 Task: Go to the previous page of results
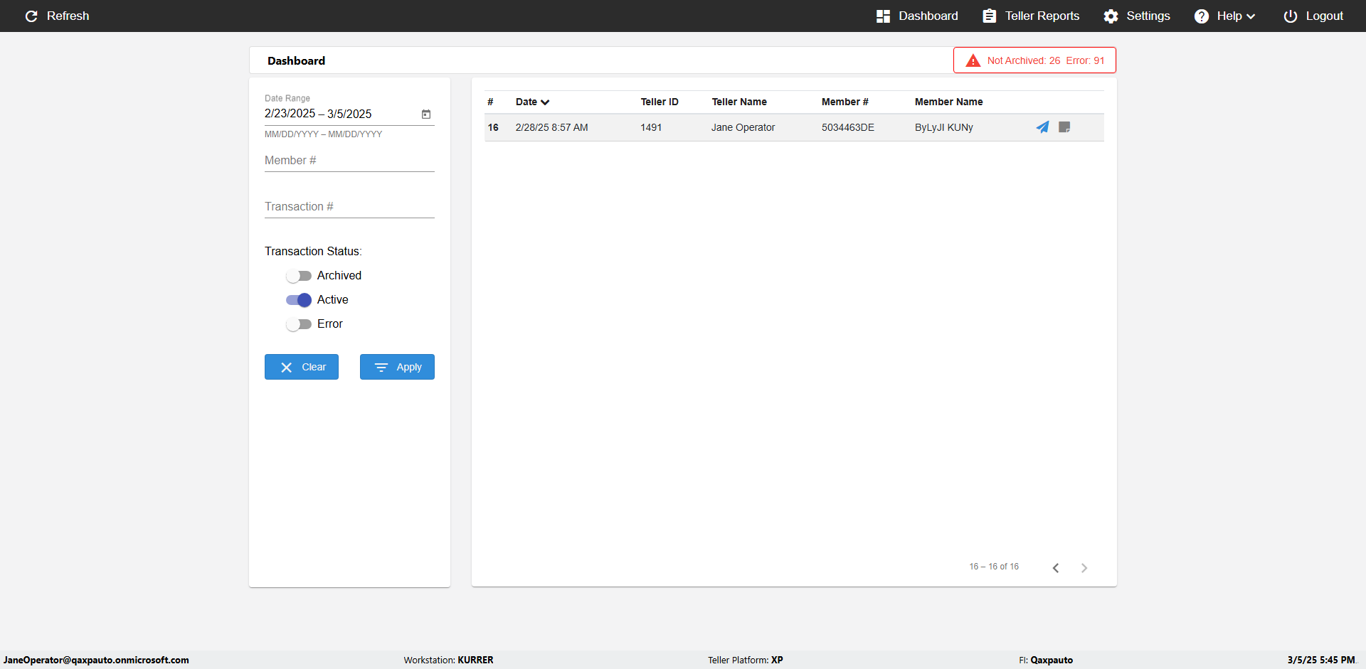pyautogui.click(x=1056, y=567)
